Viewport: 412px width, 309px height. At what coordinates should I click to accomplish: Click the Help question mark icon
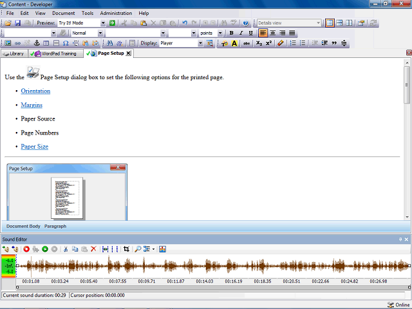click(x=246, y=23)
